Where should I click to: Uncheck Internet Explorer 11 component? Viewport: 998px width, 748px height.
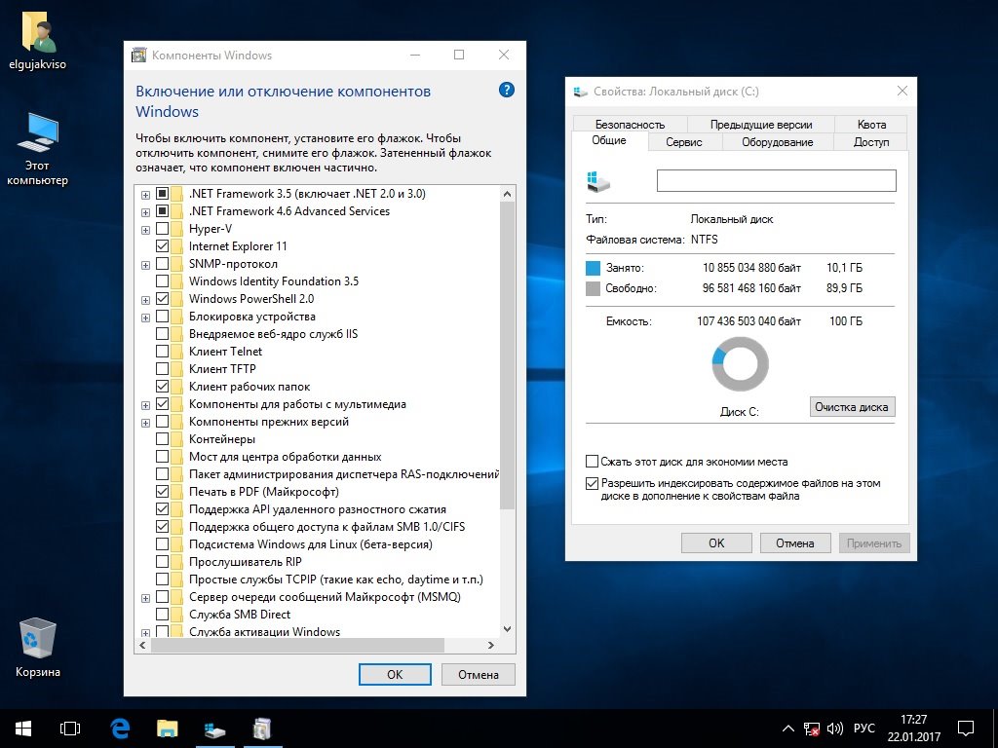click(x=163, y=246)
